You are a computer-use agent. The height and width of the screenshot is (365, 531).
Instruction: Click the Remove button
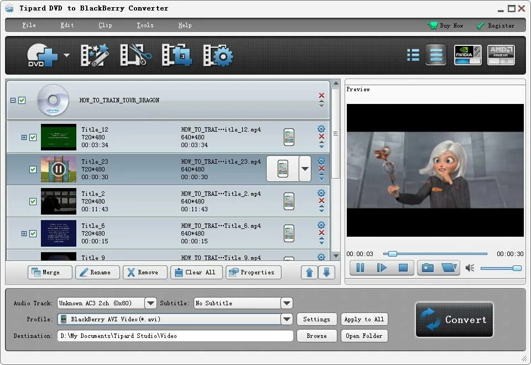[145, 272]
